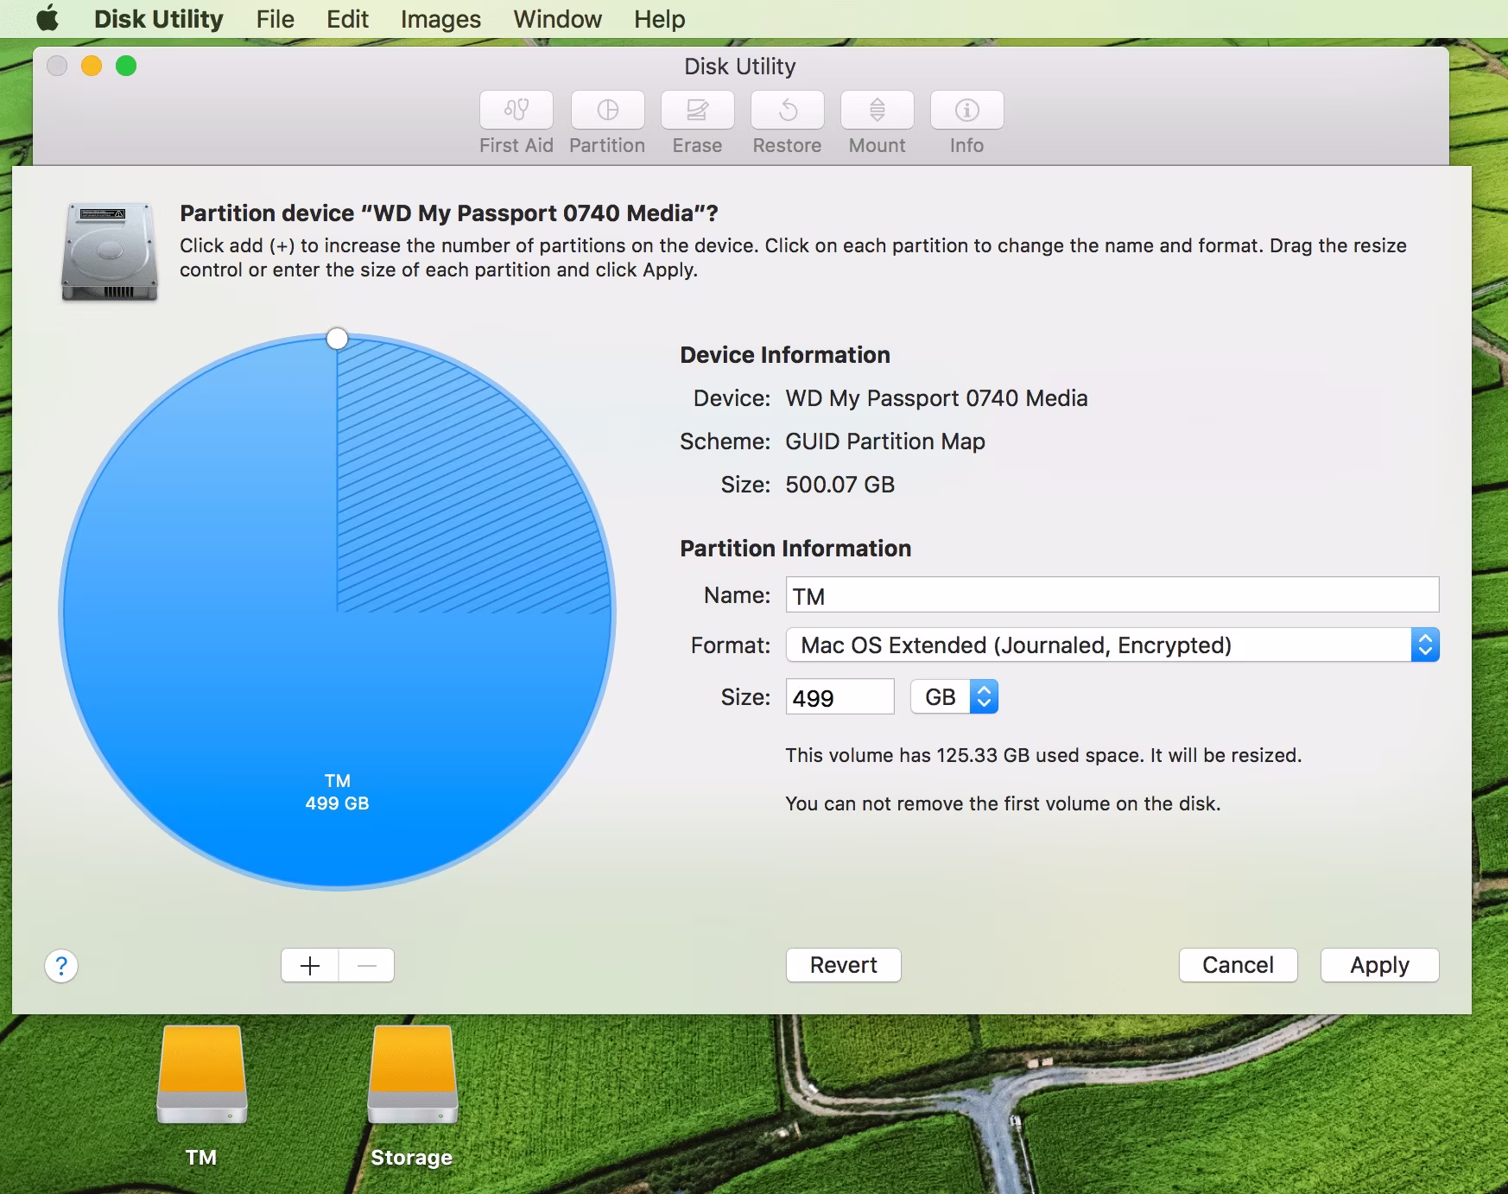Click the Partition toolbar icon
Screen dimensions: 1508x1194
pyautogui.click(x=608, y=111)
